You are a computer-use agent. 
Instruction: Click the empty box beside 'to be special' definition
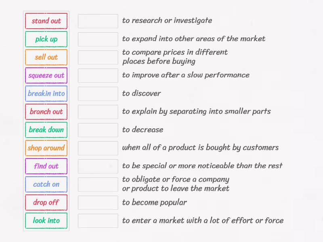pos(98,166)
